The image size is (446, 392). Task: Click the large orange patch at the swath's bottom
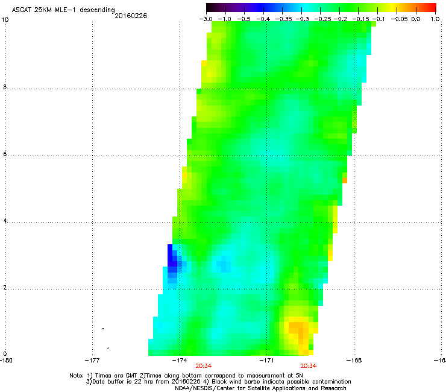[x=299, y=332]
